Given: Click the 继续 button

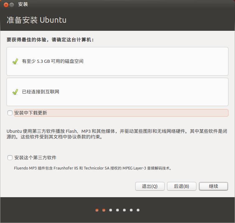Looking at the screenshot, I should click(x=213, y=186).
